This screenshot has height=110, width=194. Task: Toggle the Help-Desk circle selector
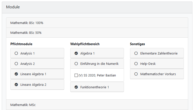point(136,64)
